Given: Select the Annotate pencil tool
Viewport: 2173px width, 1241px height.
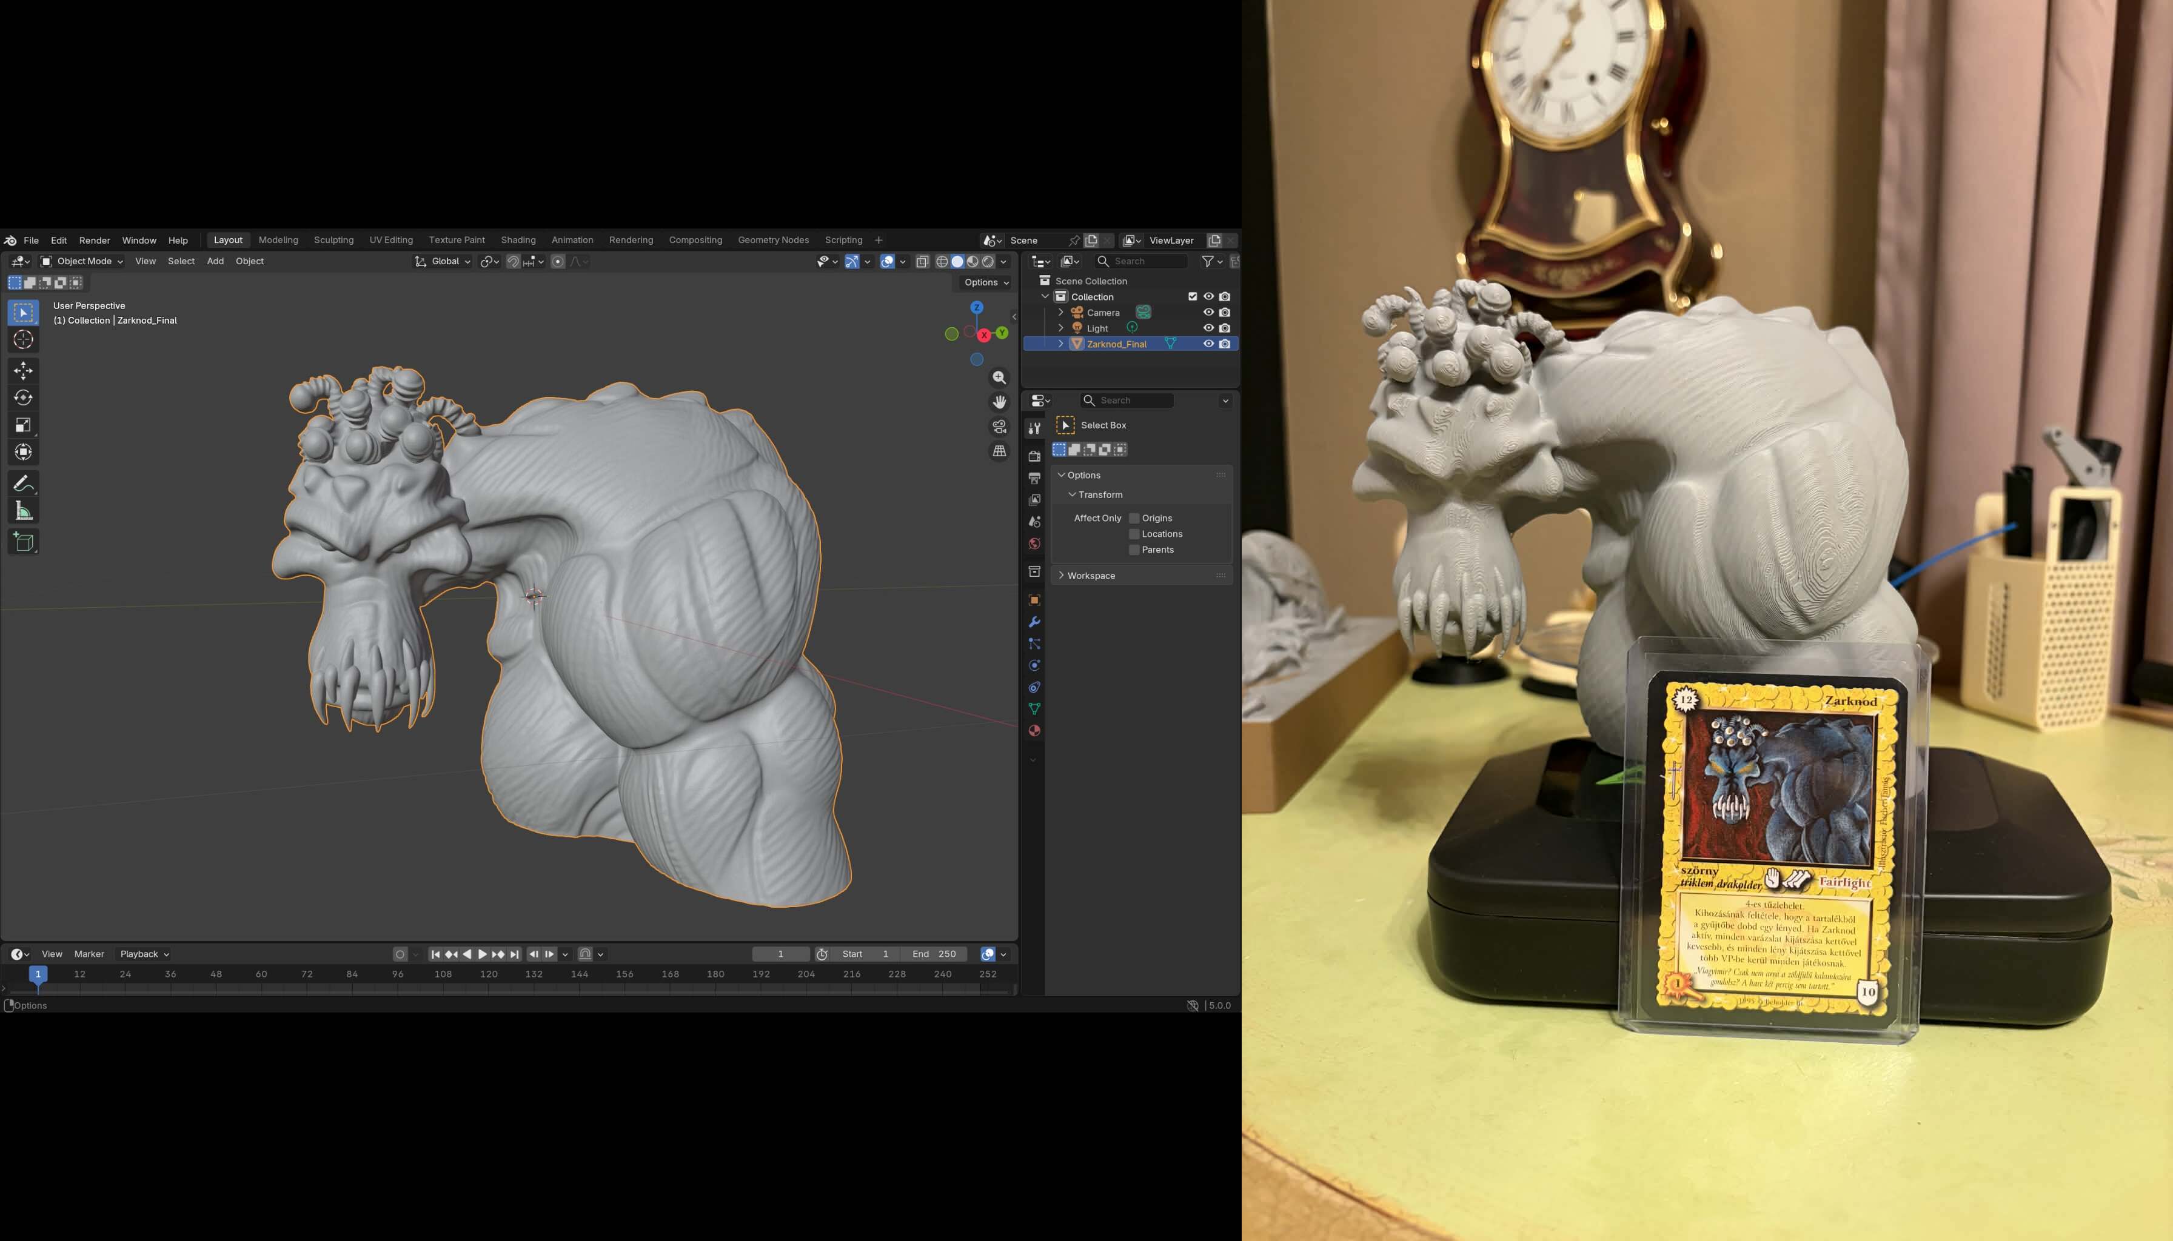Looking at the screenshot, I should coord(23,484).
